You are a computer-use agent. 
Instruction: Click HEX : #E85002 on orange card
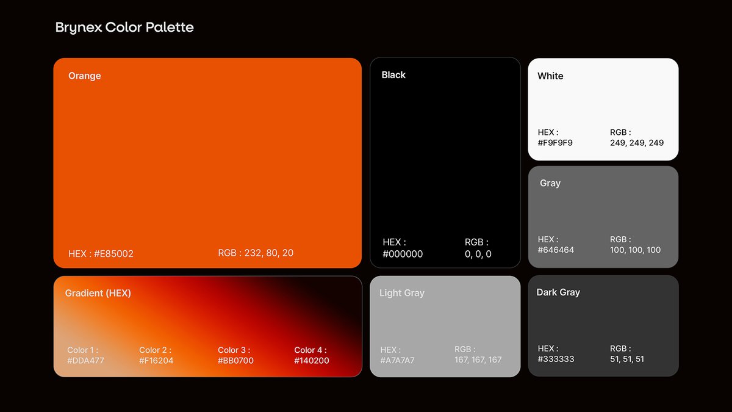tap(101, 254)
